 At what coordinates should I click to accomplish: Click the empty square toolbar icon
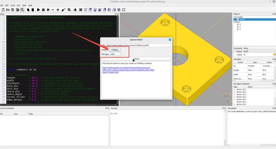point(124,10)
